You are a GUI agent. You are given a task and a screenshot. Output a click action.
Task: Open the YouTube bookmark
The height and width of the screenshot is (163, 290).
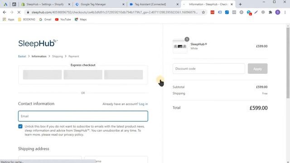pyautogui.click(x=63, y=19)
